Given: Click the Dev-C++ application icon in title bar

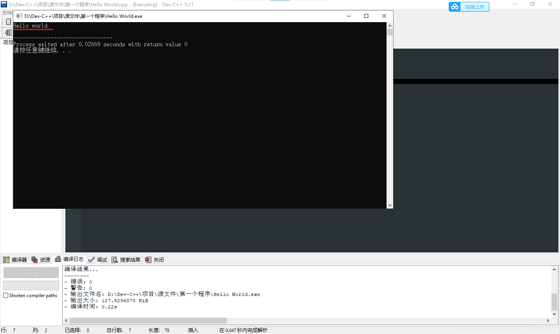Looking at the screenshot, I should click(4, 4).
